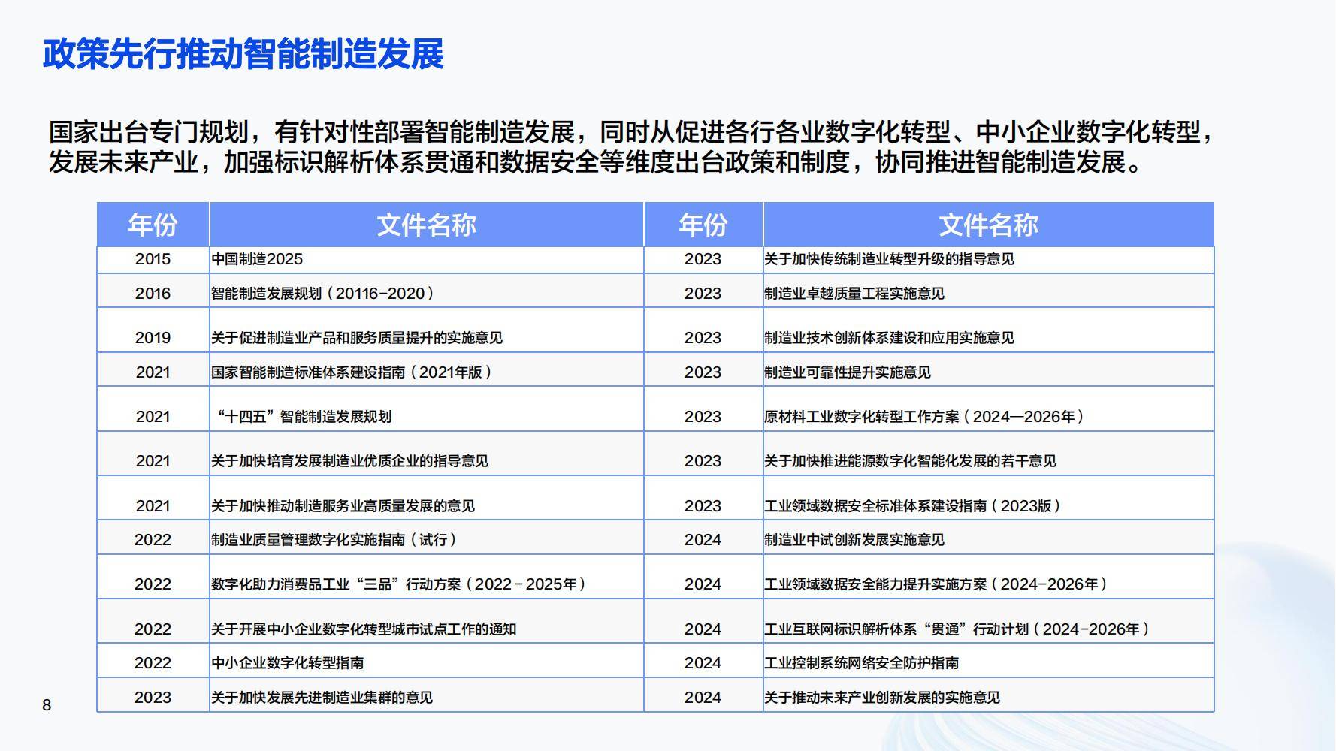
Task: Select year 2023 beside 制造业可靠性提升实施意见
Action: [x=703, y=369]
